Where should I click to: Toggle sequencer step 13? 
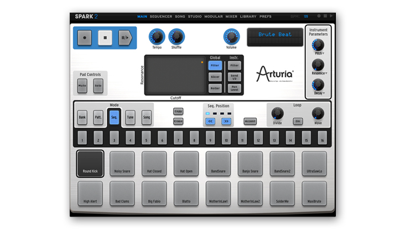tap(274, 137)
